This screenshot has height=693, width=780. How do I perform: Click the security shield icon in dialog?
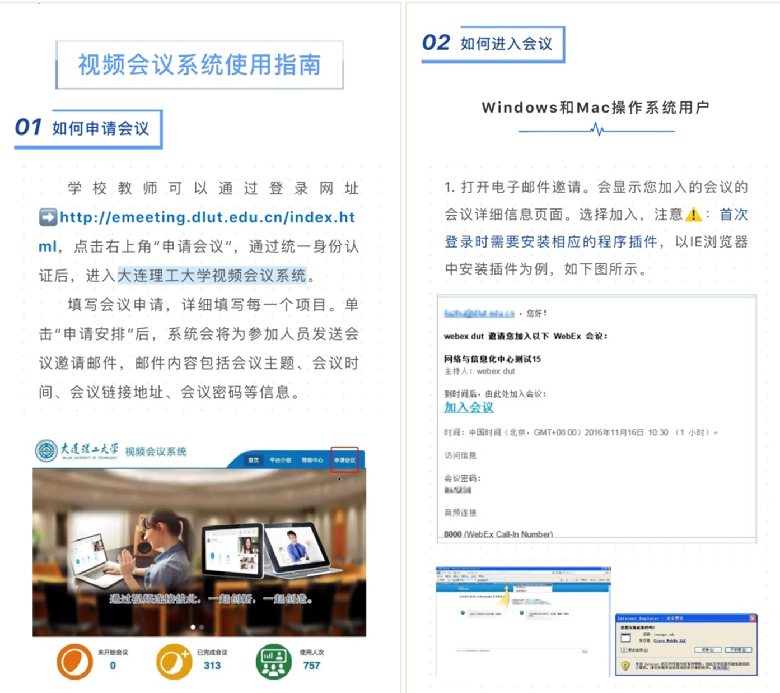[625, 666]
